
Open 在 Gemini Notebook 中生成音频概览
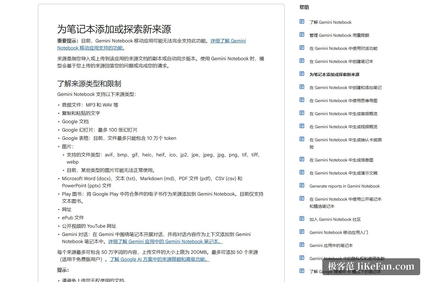343,114
